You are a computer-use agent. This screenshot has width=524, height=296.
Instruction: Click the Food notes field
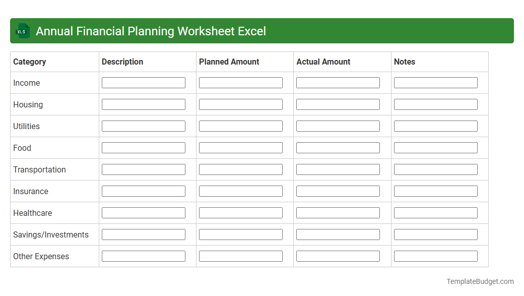click(x=435, y=147)
